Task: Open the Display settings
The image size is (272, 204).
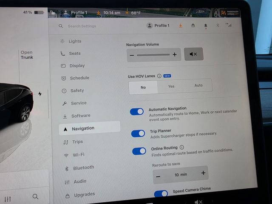Action: [77, 66]
